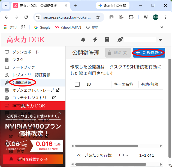Screen dimensions: 172x167
Task: Click the 有効/無効 column header
Action: coord(150,84)
